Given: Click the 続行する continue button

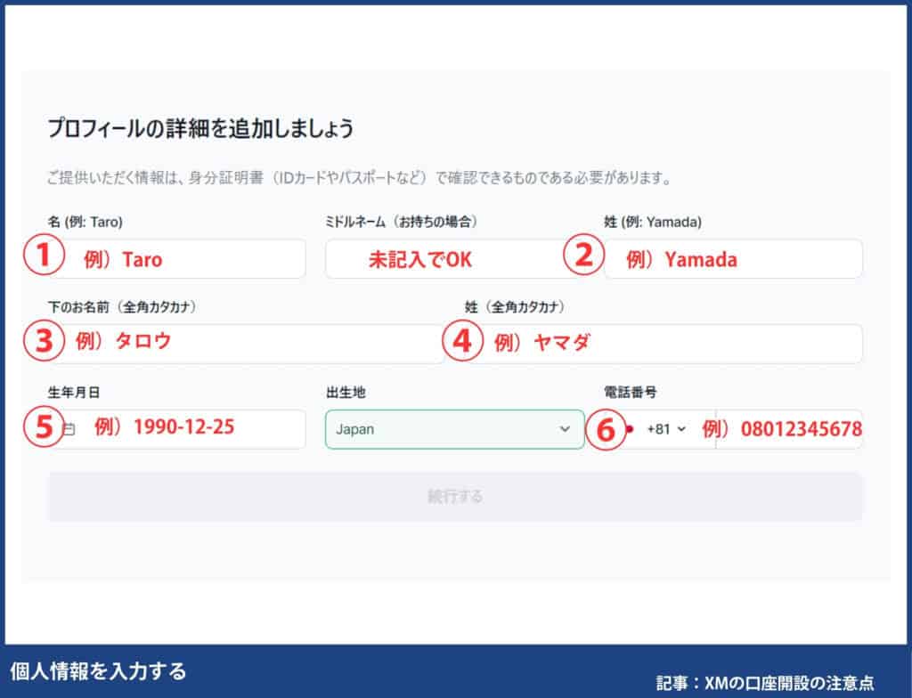Looking at the screenshot, I should [455, 497].
